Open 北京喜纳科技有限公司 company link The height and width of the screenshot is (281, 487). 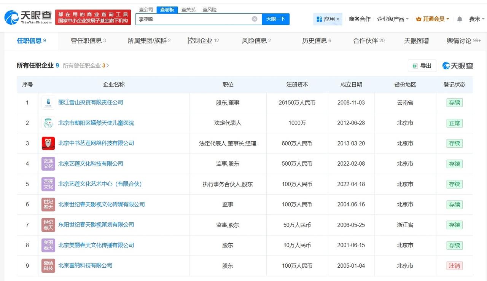click(85, 265)
